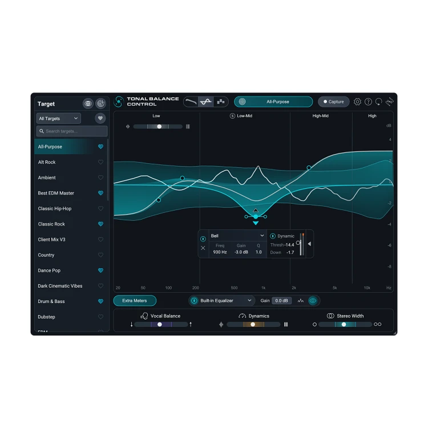Open the All Targets dropdown

point(58,119)
